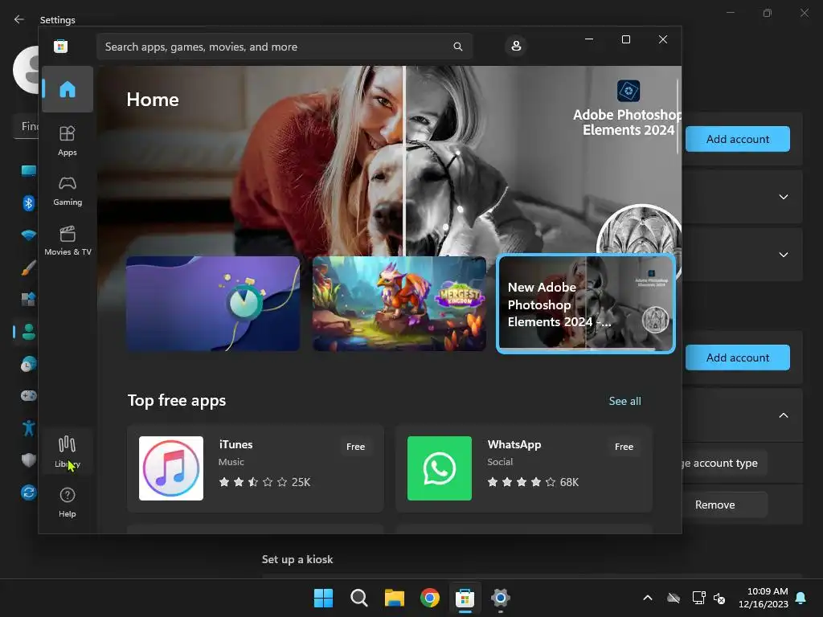This screenshot has height=617, width=823.
Task: Open the Windows Start menu
Action: click(x=323, y=598)
